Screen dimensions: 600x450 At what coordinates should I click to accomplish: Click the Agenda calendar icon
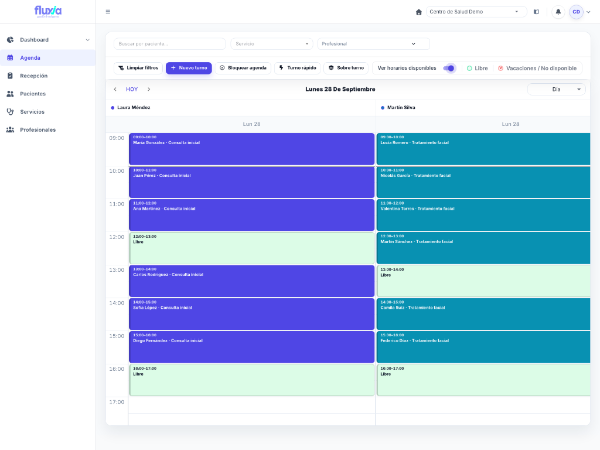(11, 58)
